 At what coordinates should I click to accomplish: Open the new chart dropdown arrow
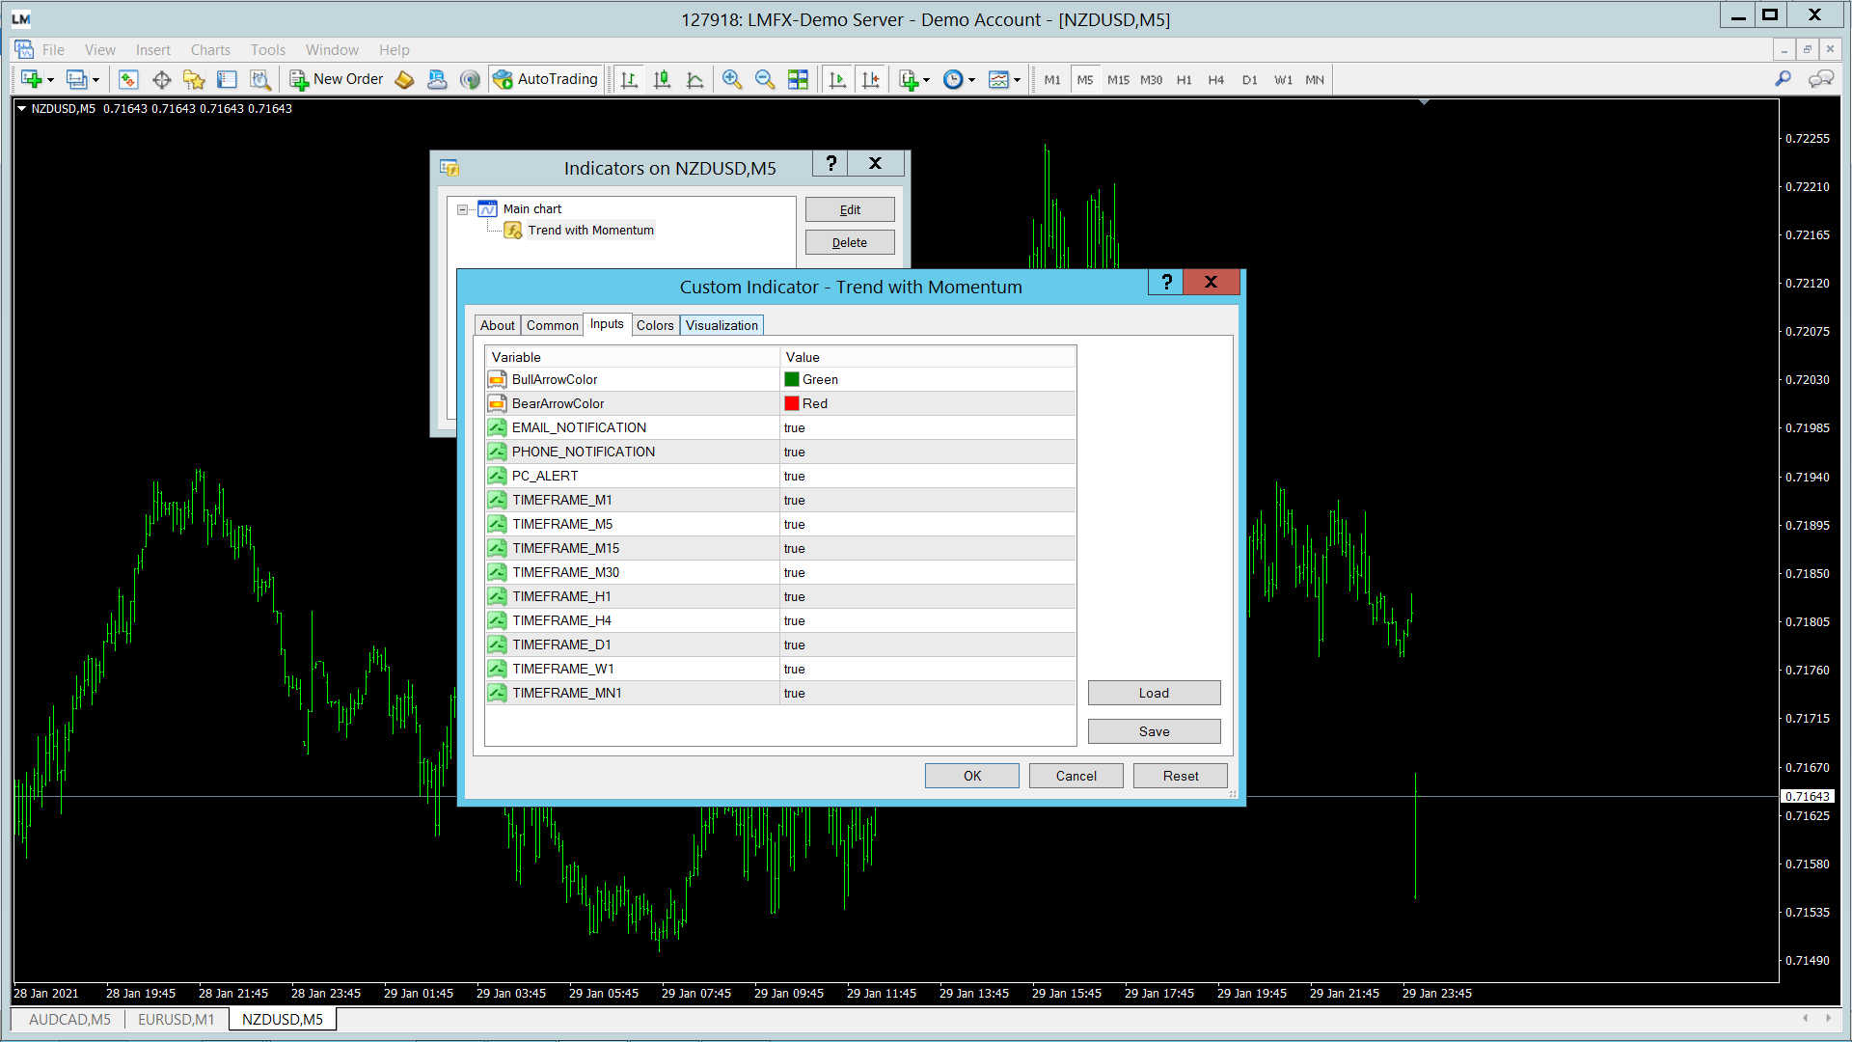[x=50, y=81]
